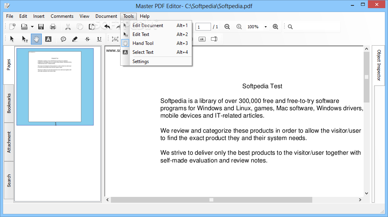Choose Select Text from the Tools menu
Viewport: 388px width, 217px height.
tap(156, 52)
